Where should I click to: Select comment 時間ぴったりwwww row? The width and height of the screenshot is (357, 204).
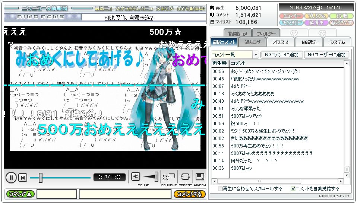point(278,79)
